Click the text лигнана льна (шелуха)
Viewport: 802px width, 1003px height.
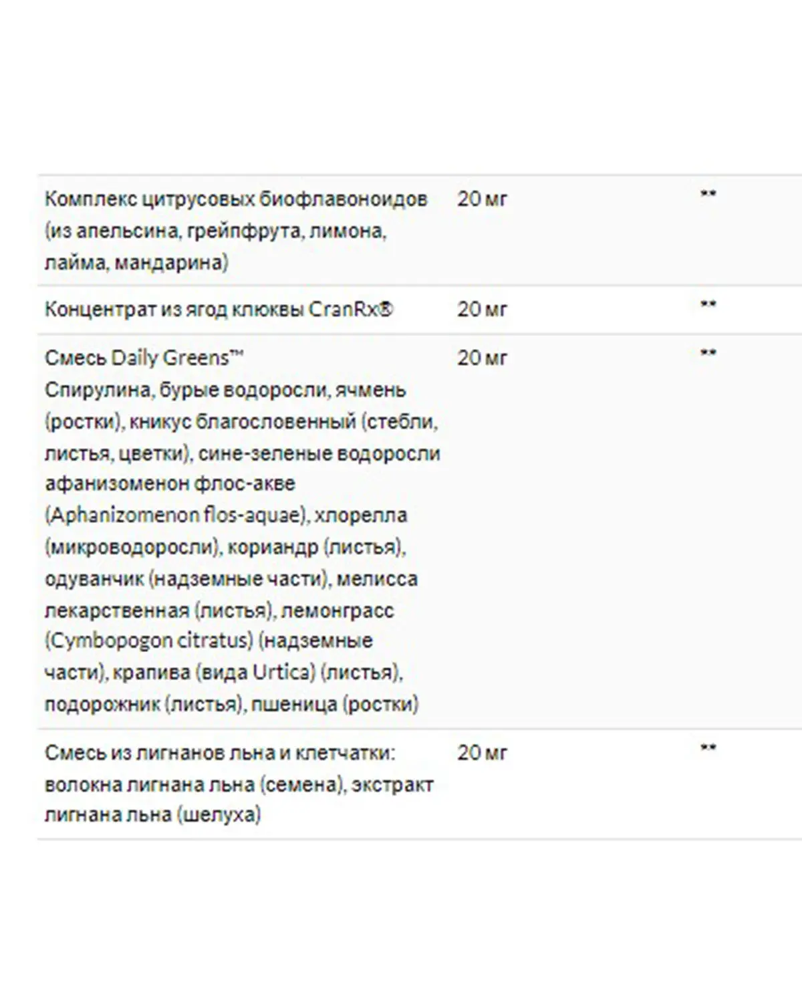pos(152,815)
